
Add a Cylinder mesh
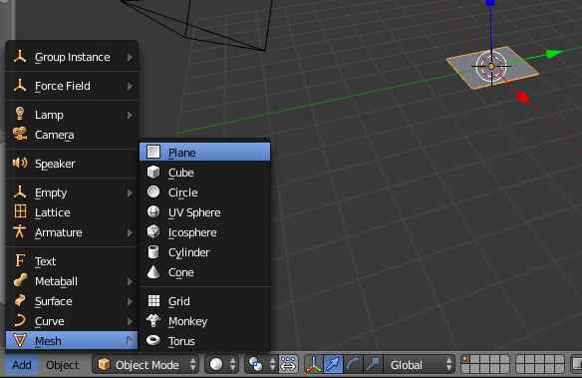pos(205,252)
